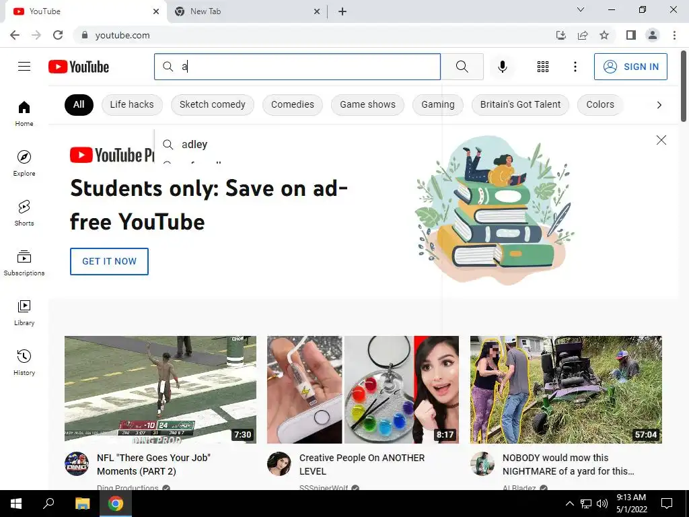The image size is (689, 517).
Task: Show hidden system tray icons
Action: 569,504
